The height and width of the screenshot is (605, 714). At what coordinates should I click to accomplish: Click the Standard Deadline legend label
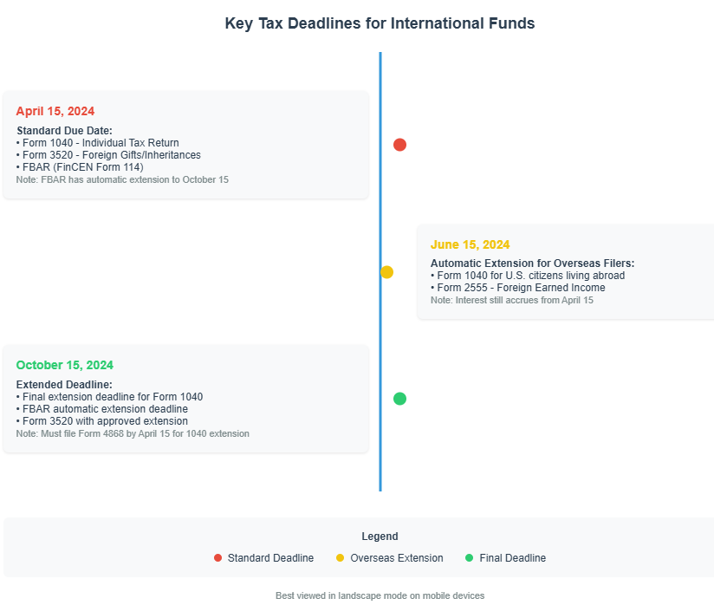point(270,558)
